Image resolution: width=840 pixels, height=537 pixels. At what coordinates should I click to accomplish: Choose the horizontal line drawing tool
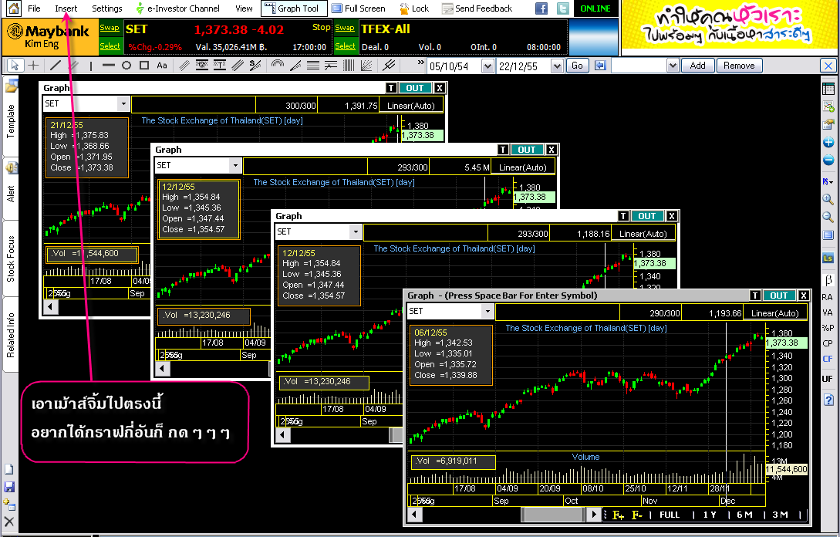pos(109,66)
